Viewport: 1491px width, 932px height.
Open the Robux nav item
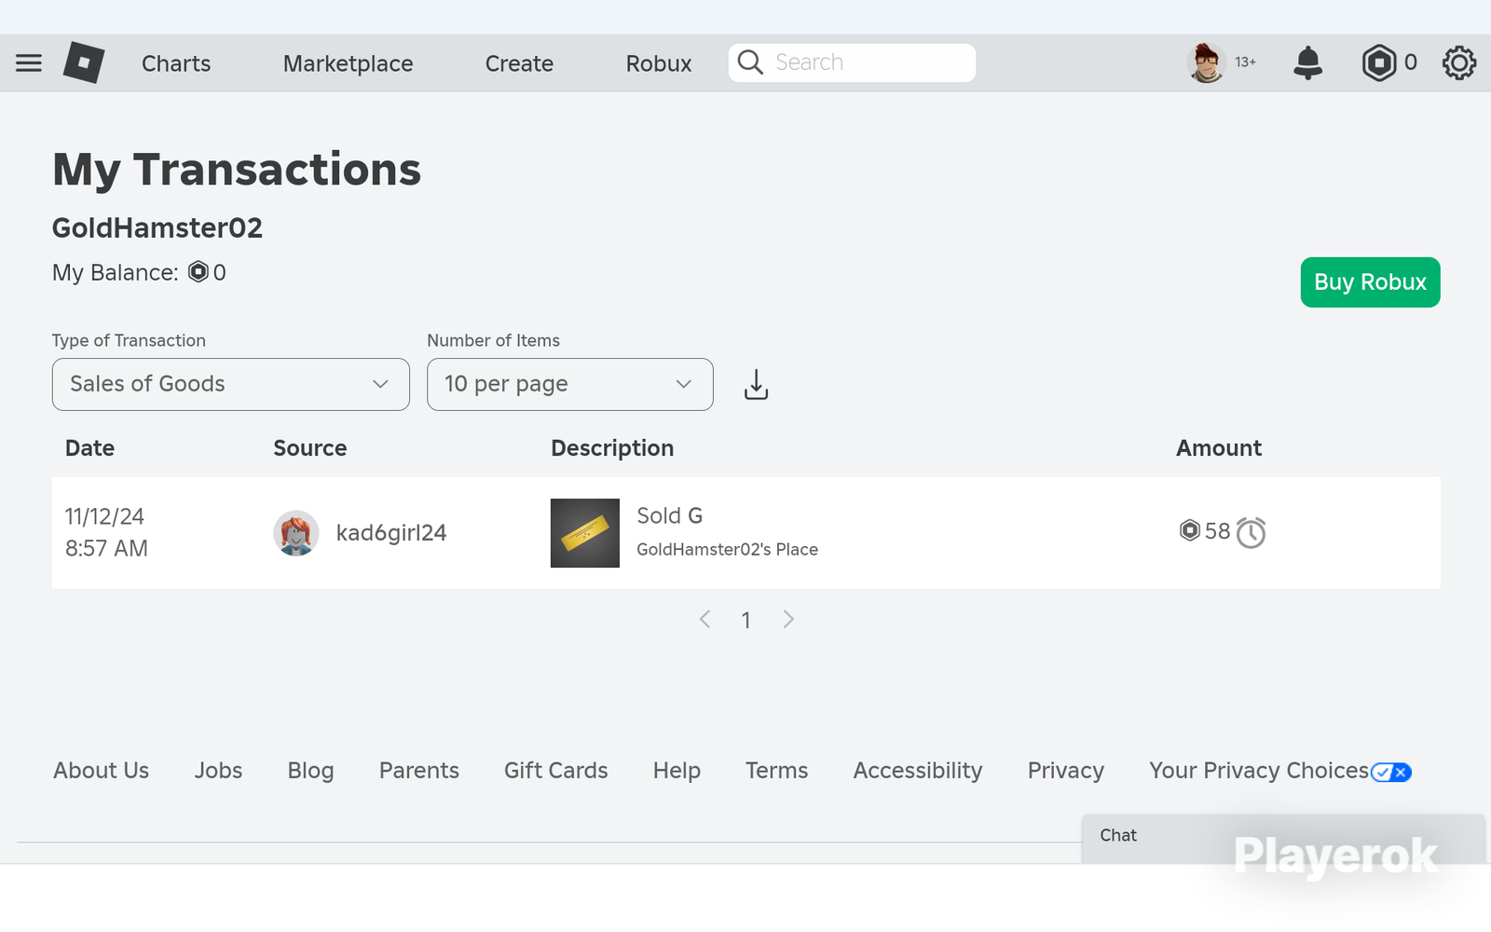[659, 63]
